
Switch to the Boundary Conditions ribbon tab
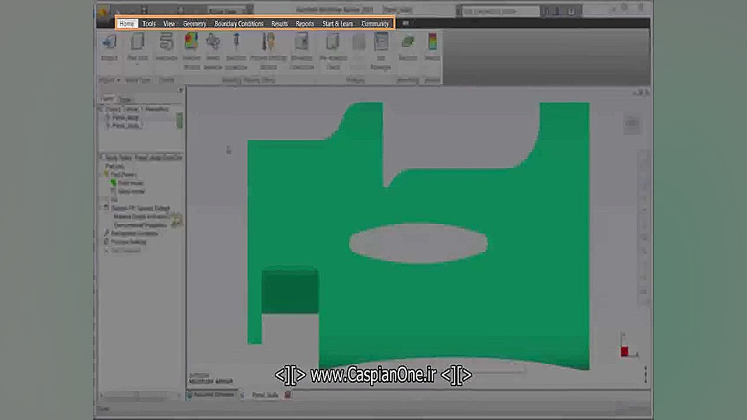(239, 23)
